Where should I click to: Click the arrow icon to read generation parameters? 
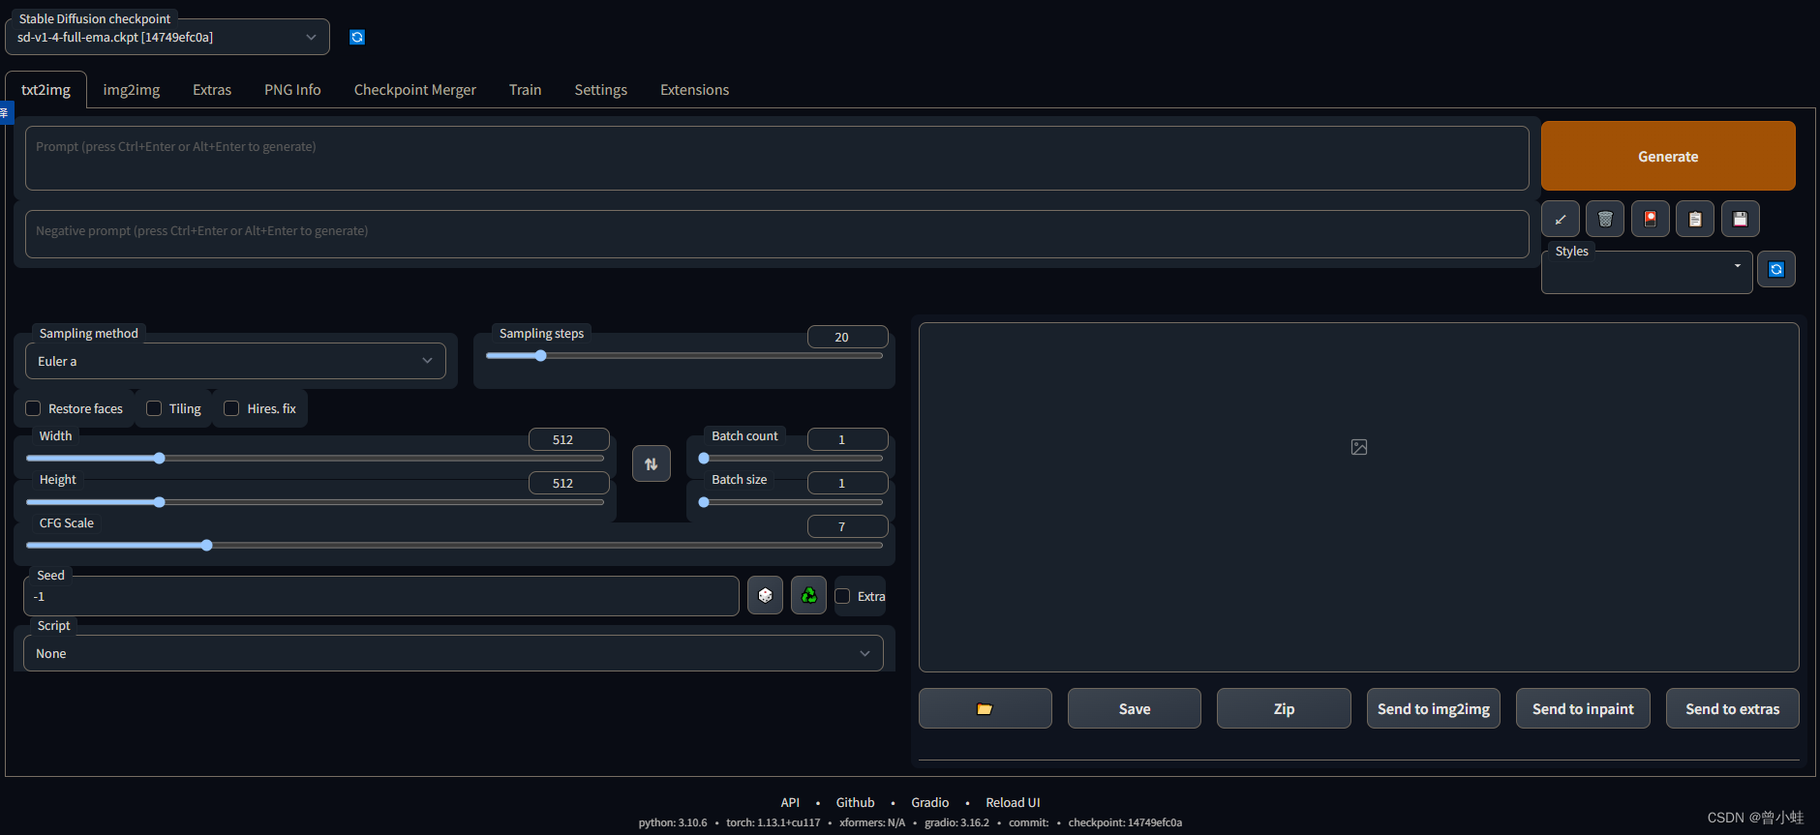pyautogui.click(x=1561, y=219)
